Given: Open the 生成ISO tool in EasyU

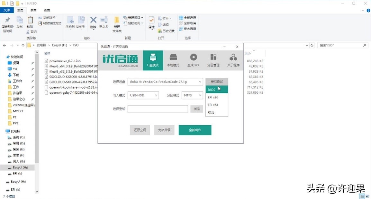Looking at the screenshot, I should 193,60.
